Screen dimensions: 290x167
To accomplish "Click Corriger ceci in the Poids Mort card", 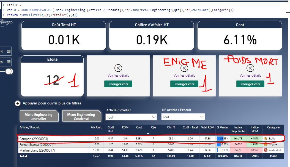I will click(x=250, y=84).
